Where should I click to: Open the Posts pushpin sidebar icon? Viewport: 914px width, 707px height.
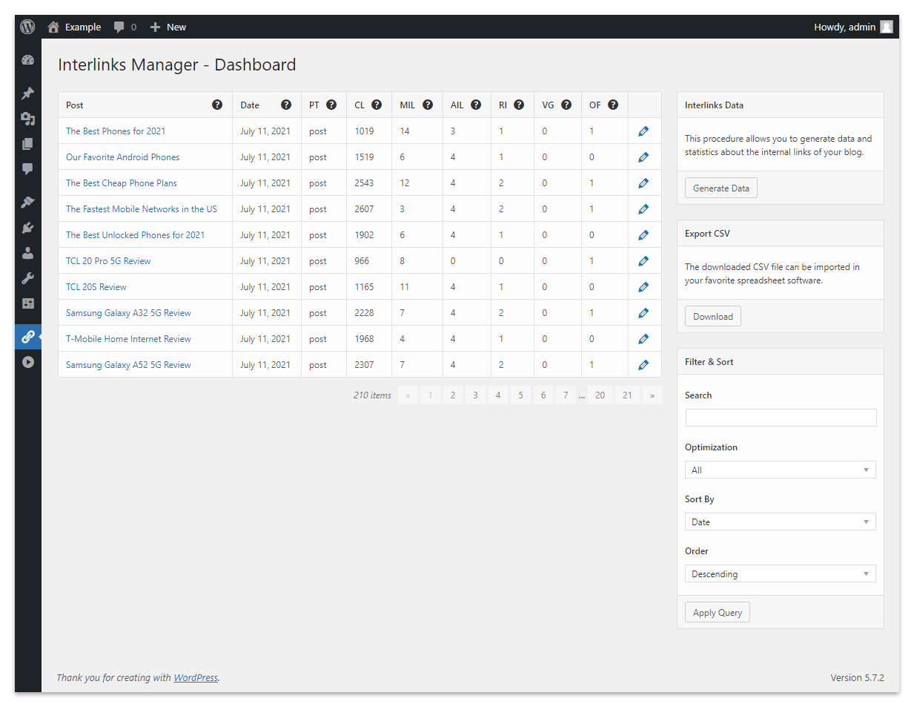point(28,93)
